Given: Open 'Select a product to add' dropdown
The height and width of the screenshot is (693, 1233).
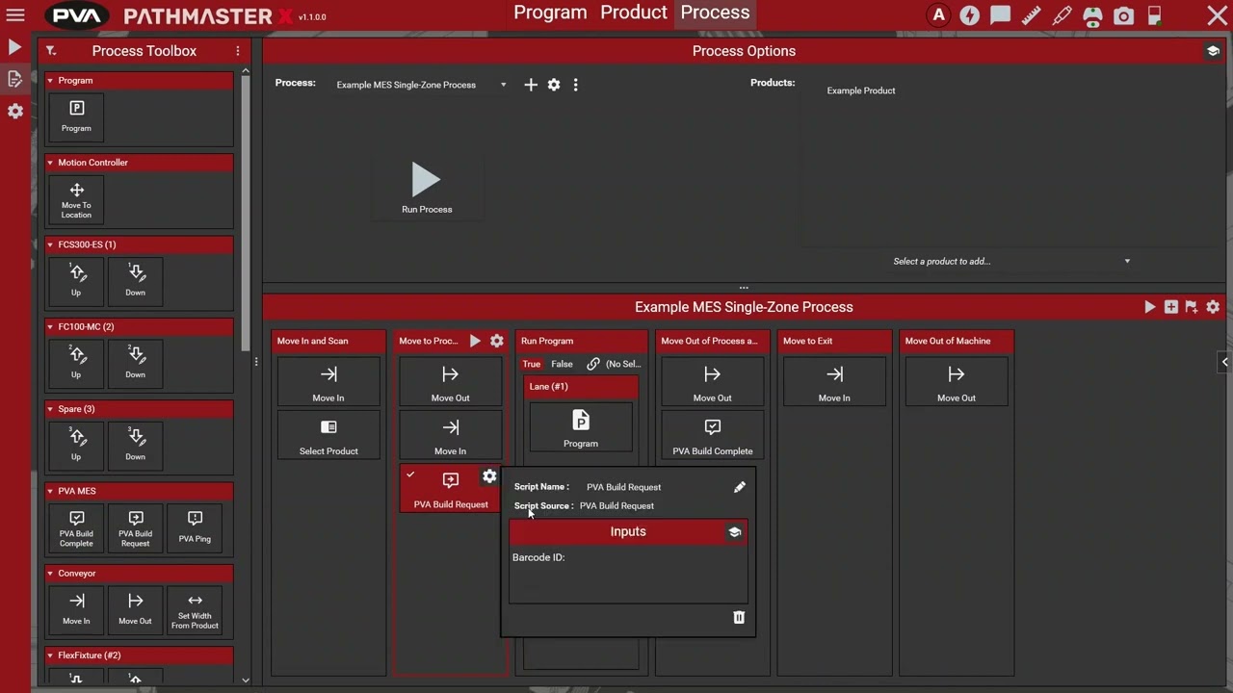Looking at the screenshot, I should click(1011, 261).
